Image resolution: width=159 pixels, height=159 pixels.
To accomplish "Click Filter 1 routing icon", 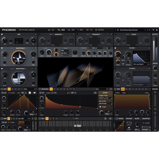I will pyautogui.click(x=149, y=48).
